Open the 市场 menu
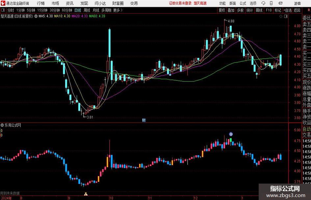Viewport: 311px width, 200px height. click(x=55, y=3)
